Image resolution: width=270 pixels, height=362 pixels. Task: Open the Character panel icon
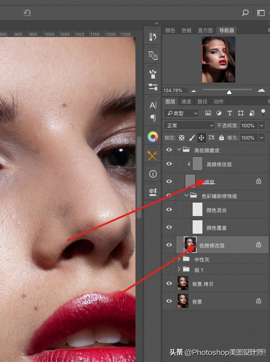coord(153,105)
